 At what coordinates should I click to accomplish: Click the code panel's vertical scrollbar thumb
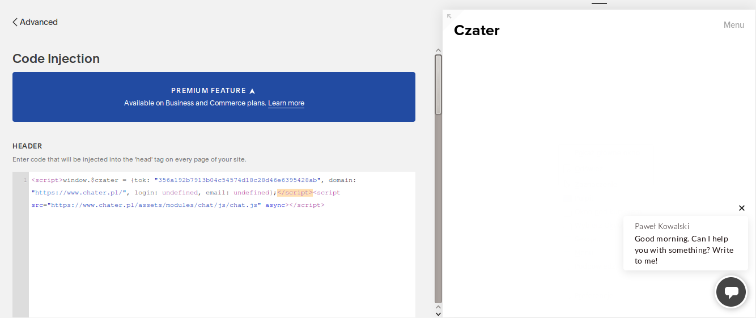(x=438, y=84)
